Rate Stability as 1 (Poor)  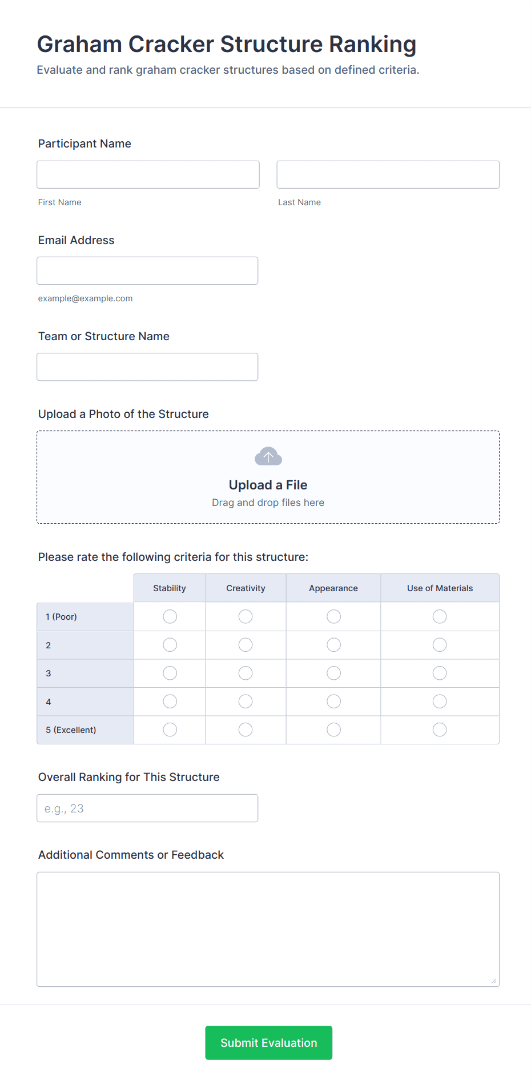(x=170, y=616)
